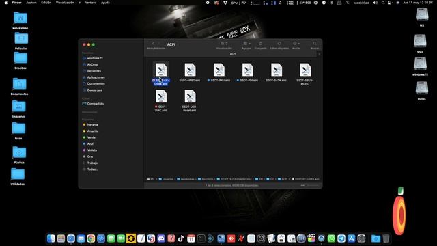Open the Visualización menu in menu bar
Image resolution: width=437 pixels, height=246 pixels.
point(65,3)
